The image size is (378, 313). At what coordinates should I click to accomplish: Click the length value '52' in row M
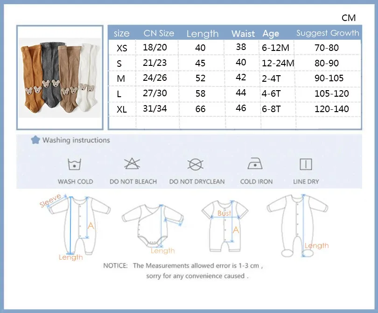click(200, 78)
